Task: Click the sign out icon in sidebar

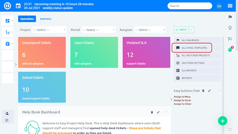Action: [7, 120]
